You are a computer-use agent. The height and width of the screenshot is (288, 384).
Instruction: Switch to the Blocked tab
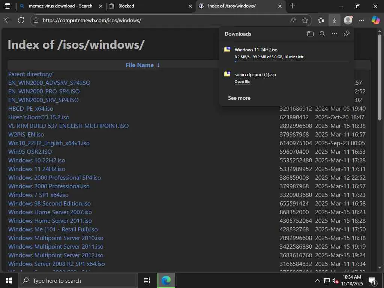pos(150,6)
